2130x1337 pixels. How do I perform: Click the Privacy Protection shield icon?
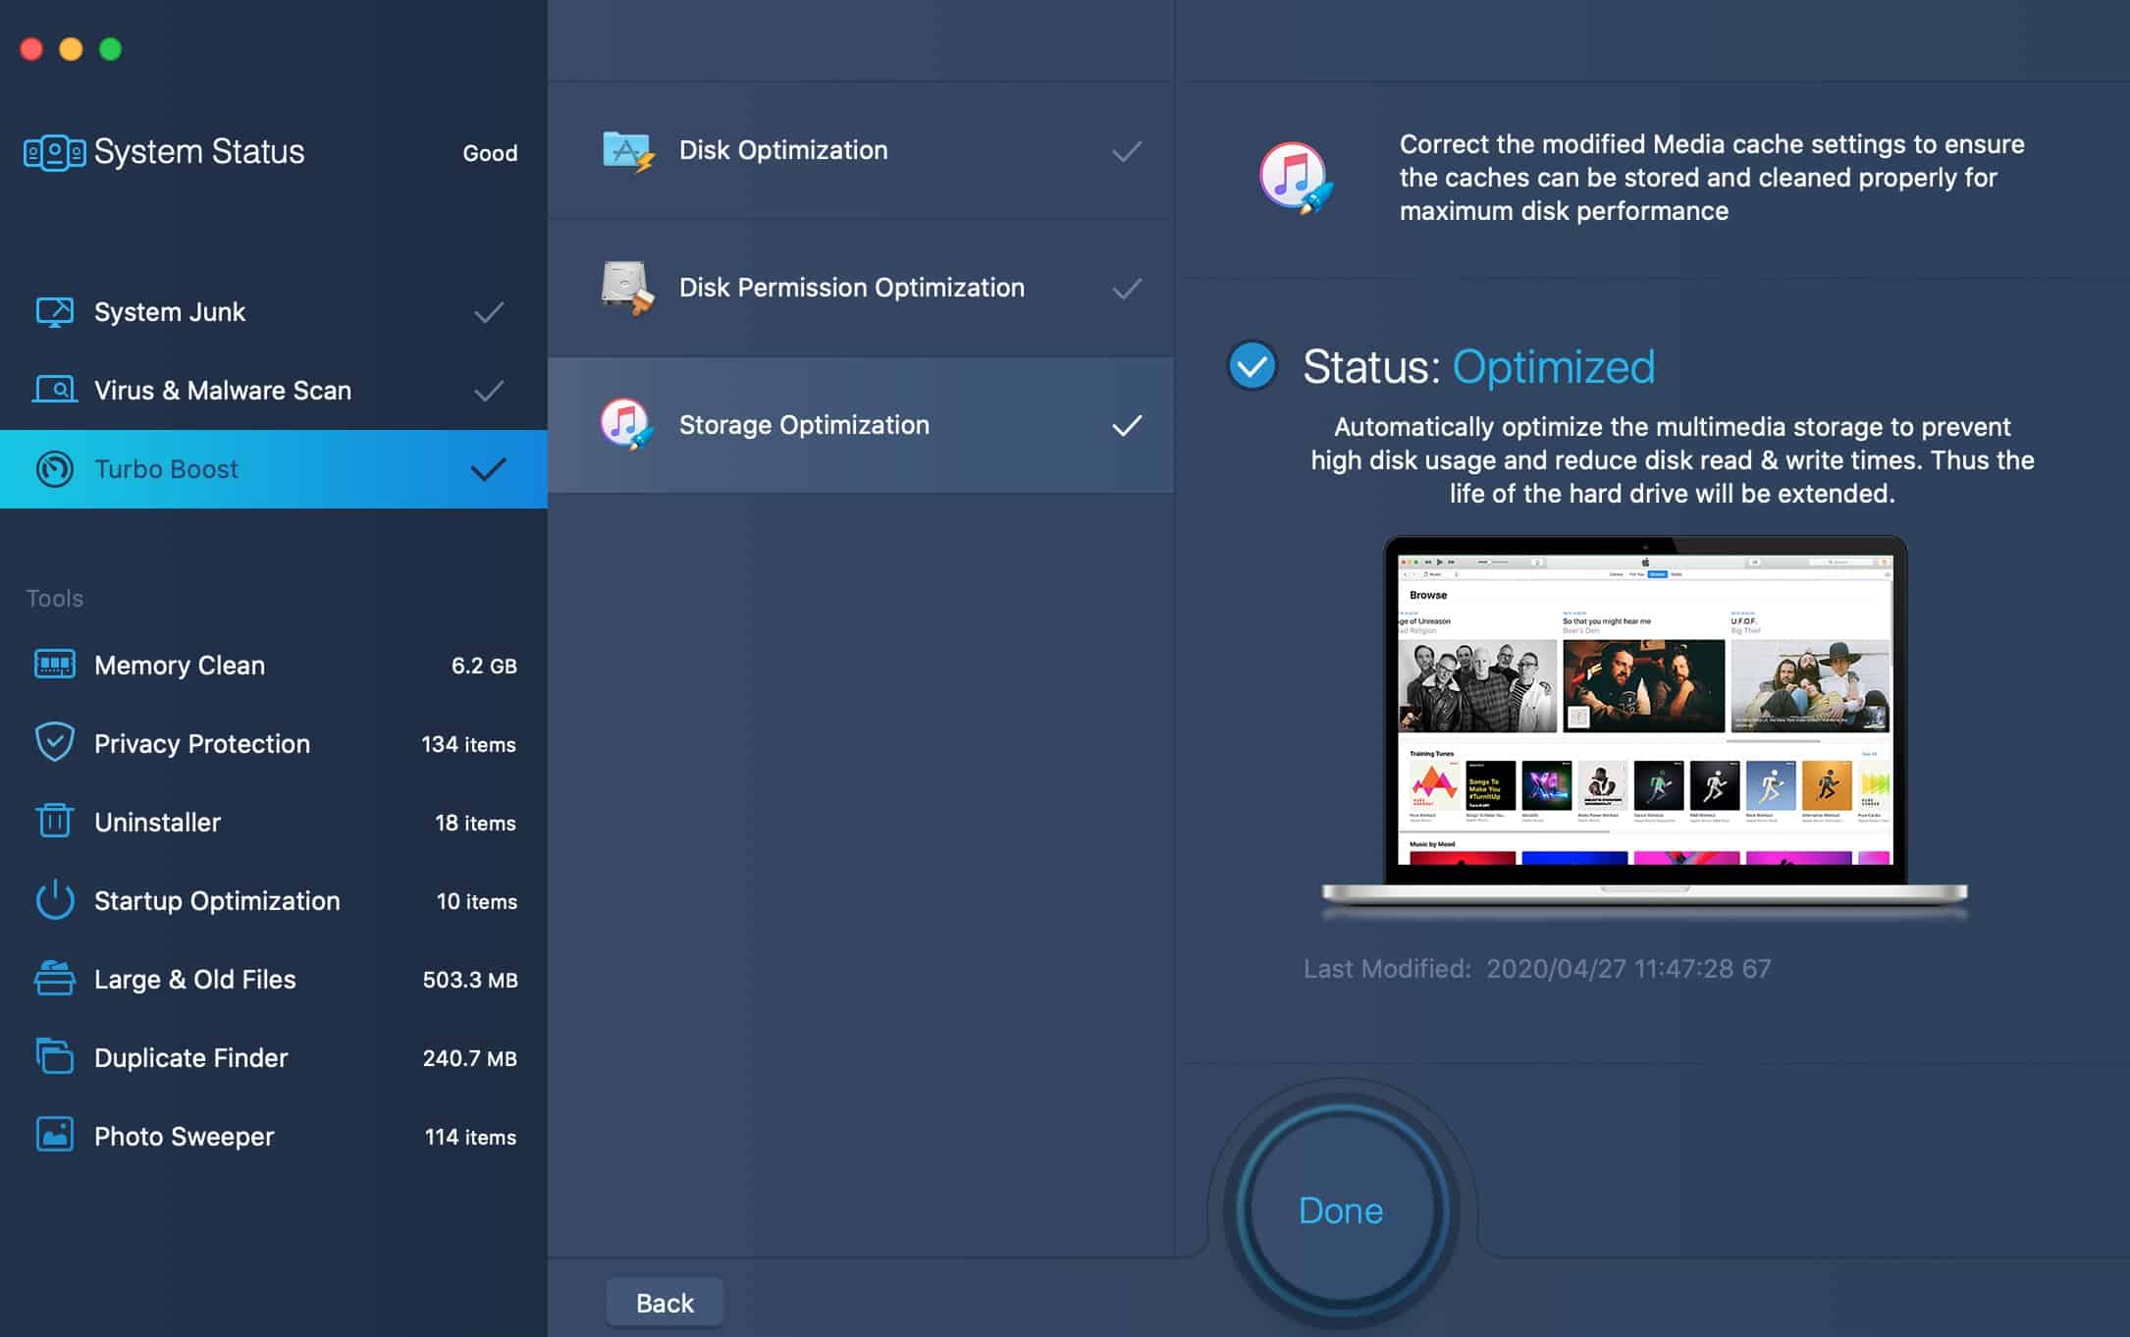point(56,743)
